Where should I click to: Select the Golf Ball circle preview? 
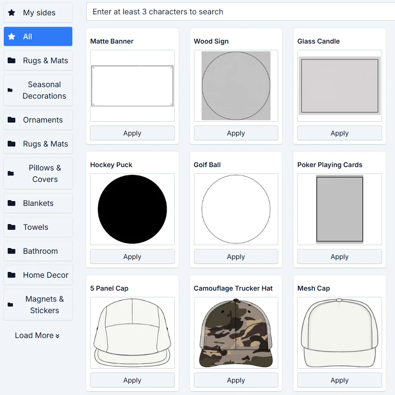pyautogui.click(x=236, y=209)
